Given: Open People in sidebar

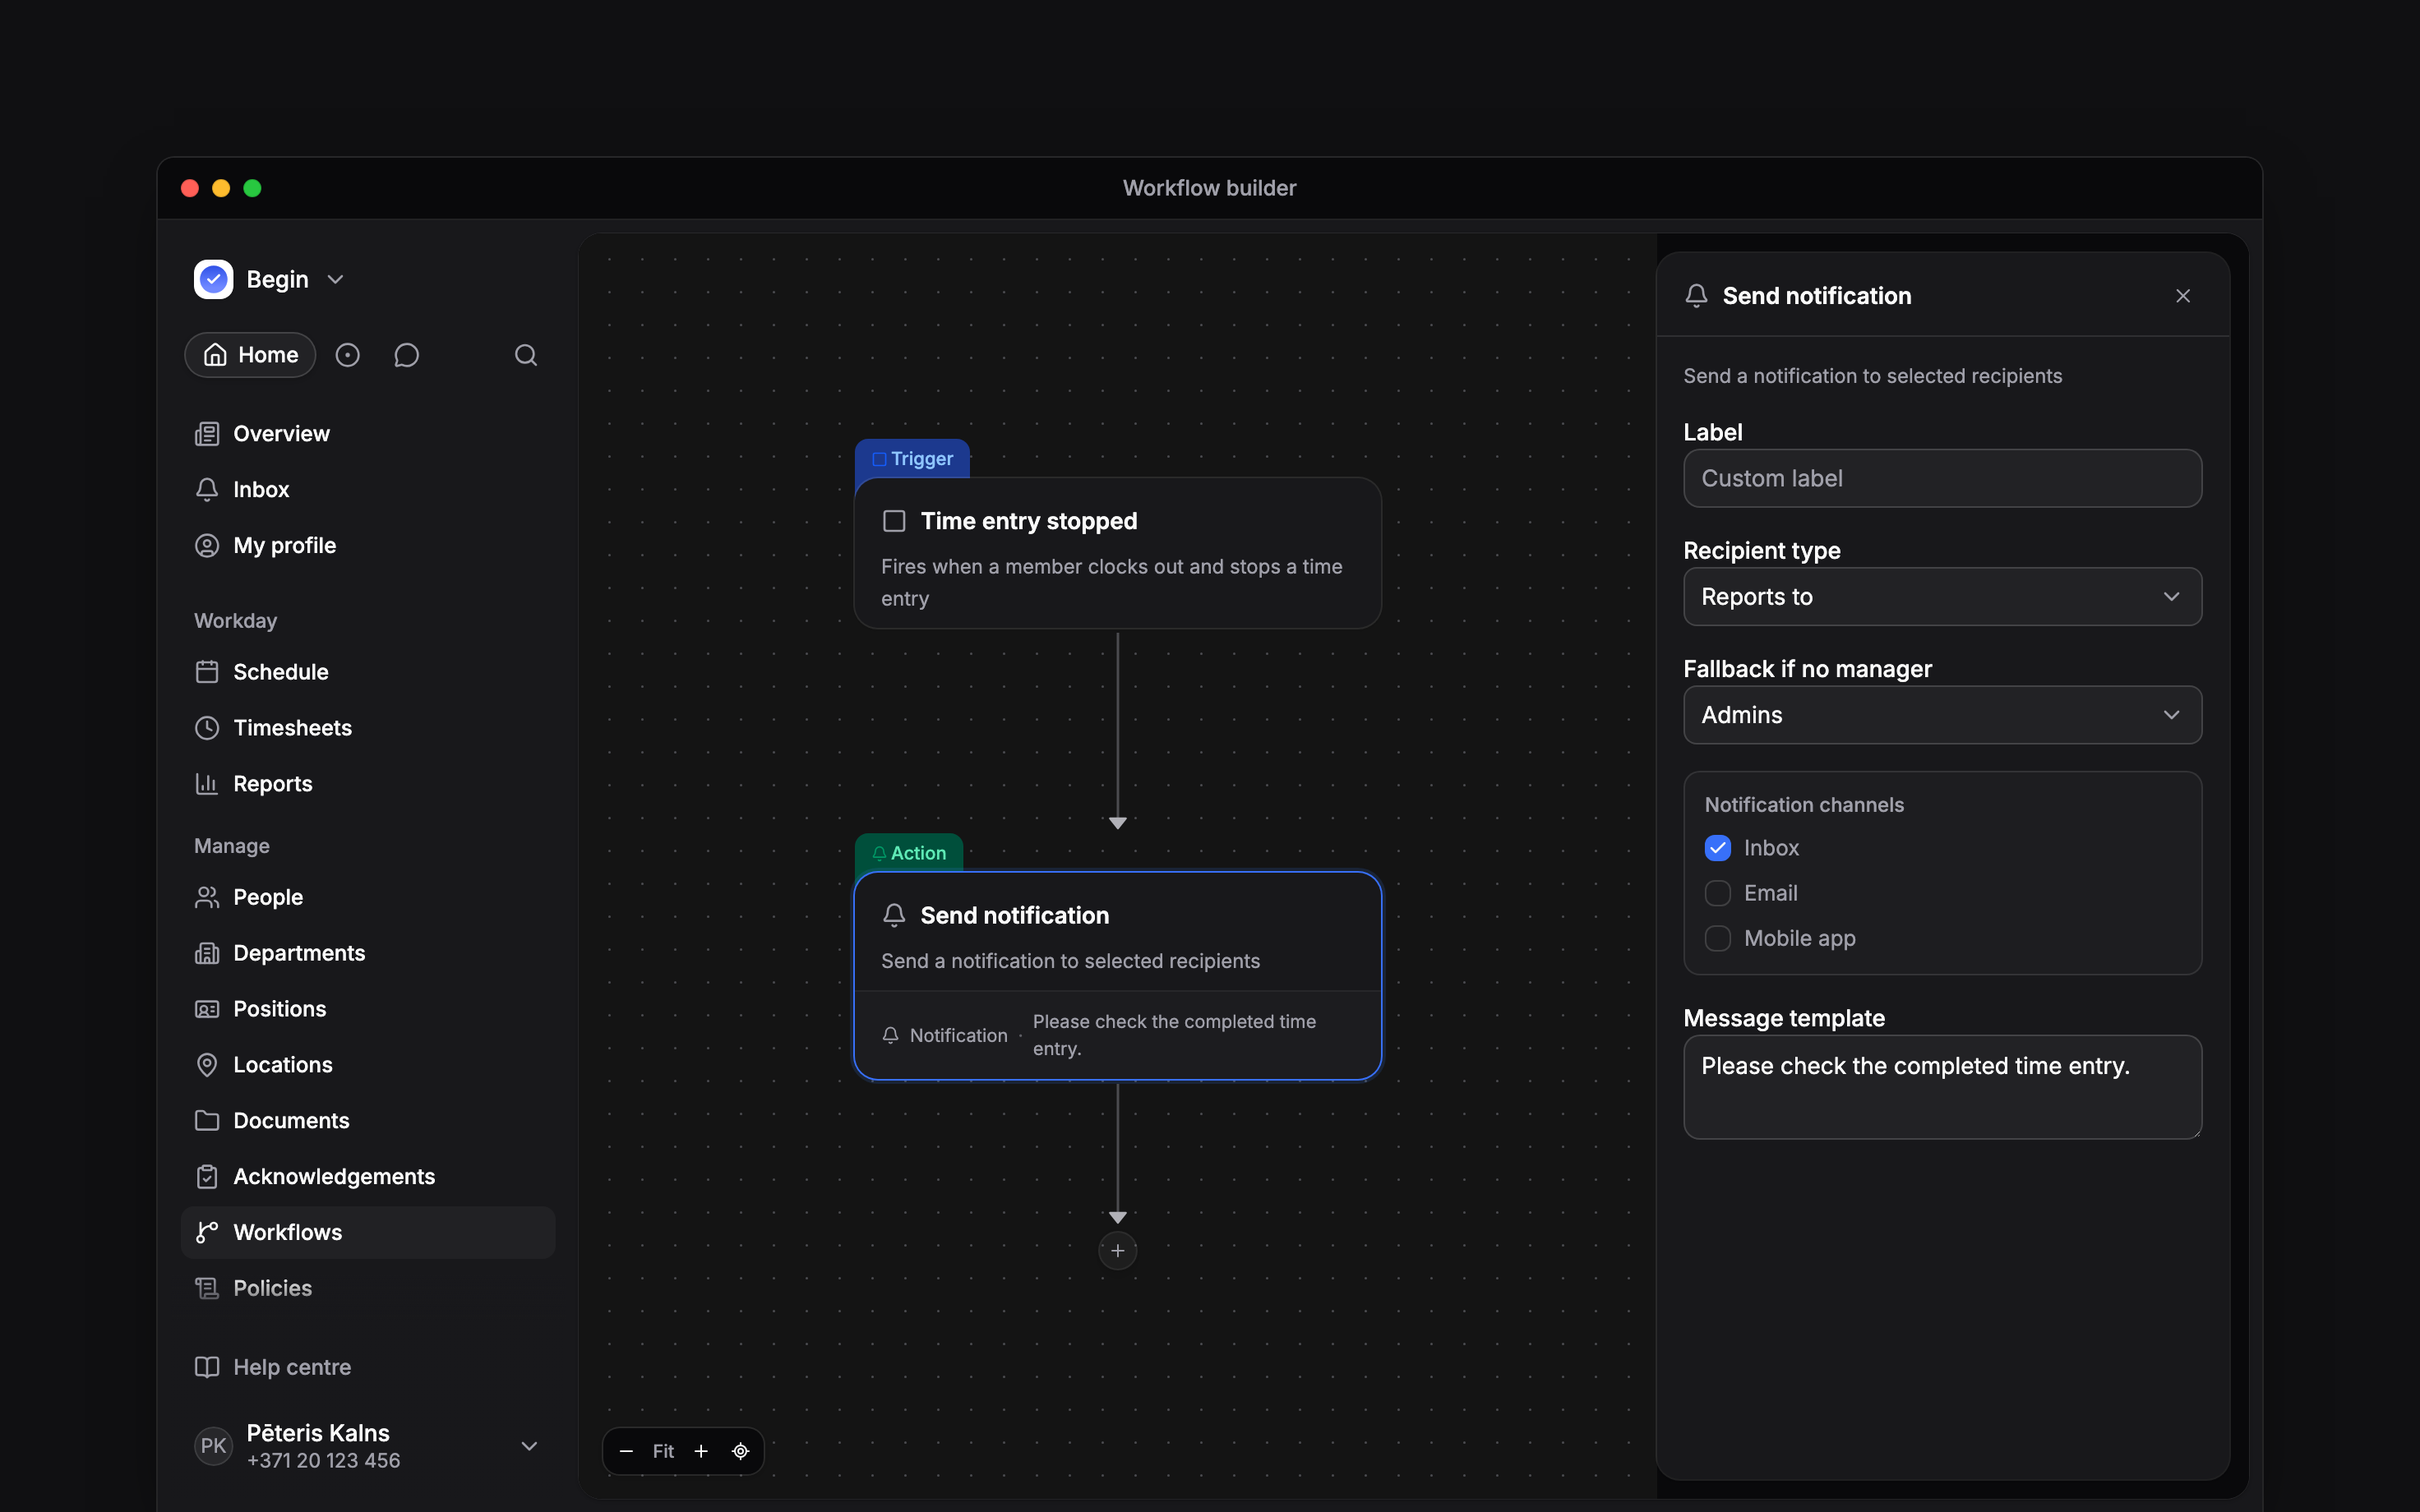Looking at the screenshot, I should [368, 897].
